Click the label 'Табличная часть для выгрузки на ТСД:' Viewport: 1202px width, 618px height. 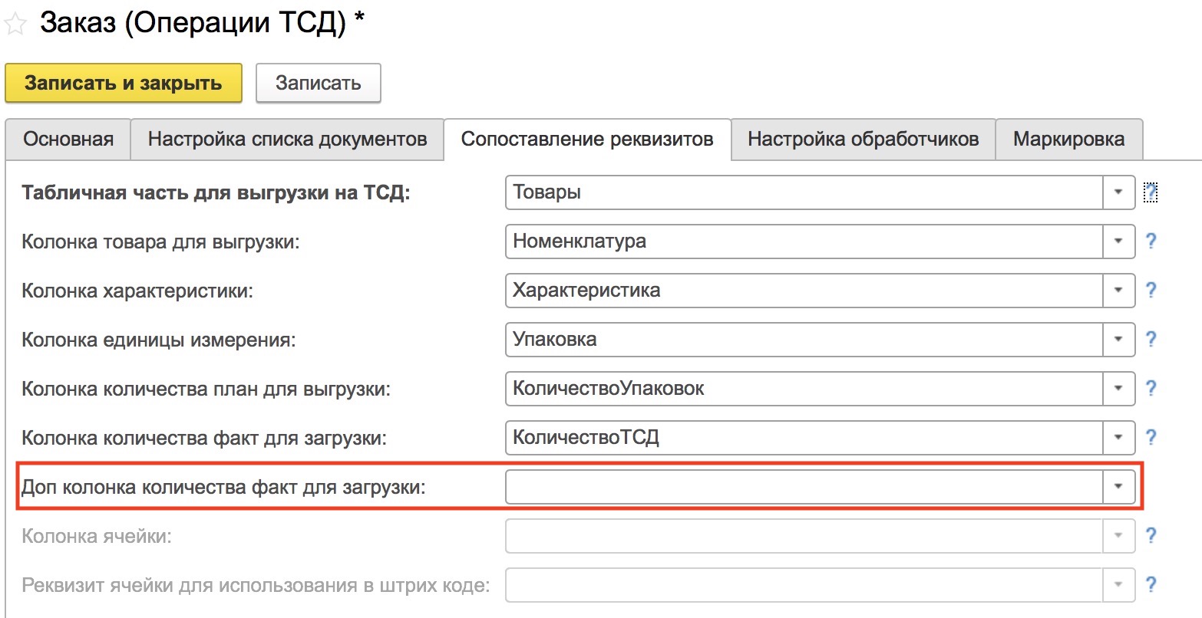tap(216, 192)
